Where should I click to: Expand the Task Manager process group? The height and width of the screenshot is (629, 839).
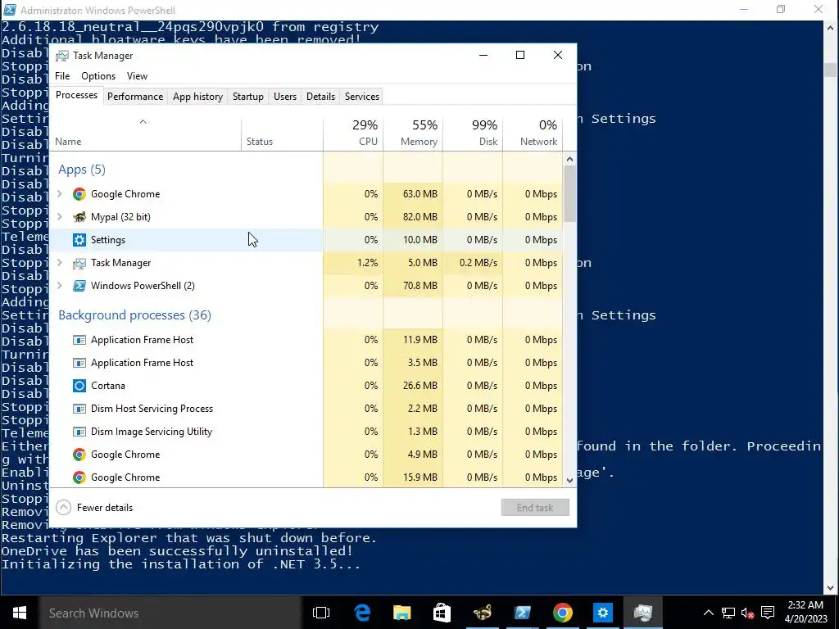[60, 263]
